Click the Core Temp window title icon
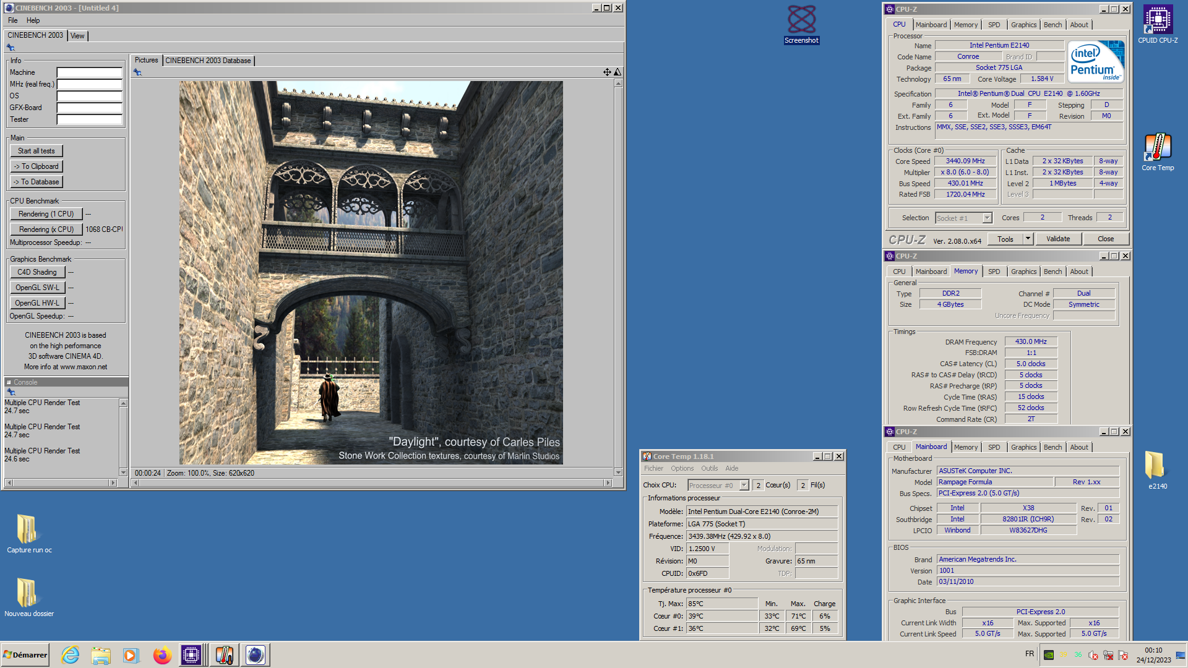Image resolution: width=1188 pixels, height=668 pixels. coord(647,456)
